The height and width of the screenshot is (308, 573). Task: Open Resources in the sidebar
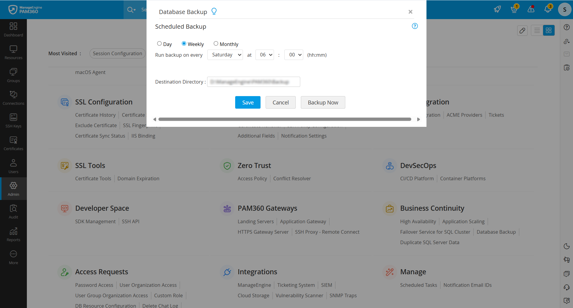click(13, 53)
